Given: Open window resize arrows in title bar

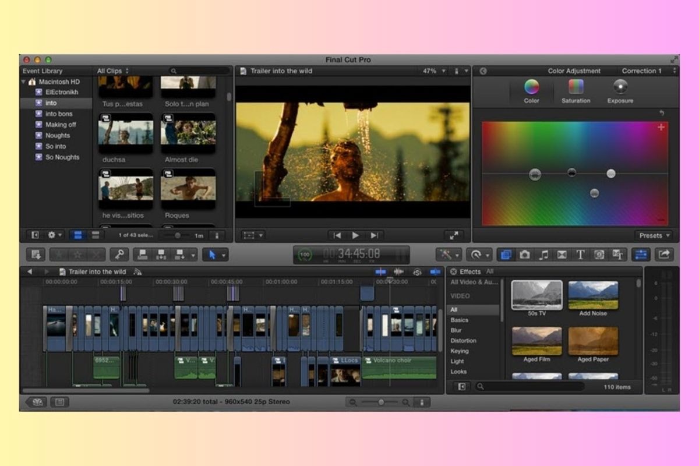Looking at the screenshot, I should (x=674, y=59).
